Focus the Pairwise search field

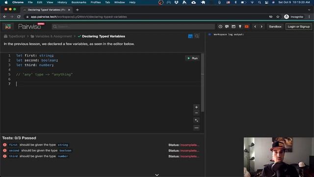(133, 27)
